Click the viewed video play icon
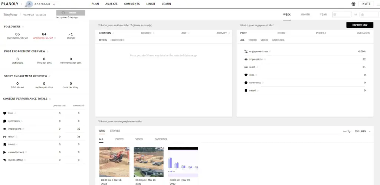 coord(5,152)
